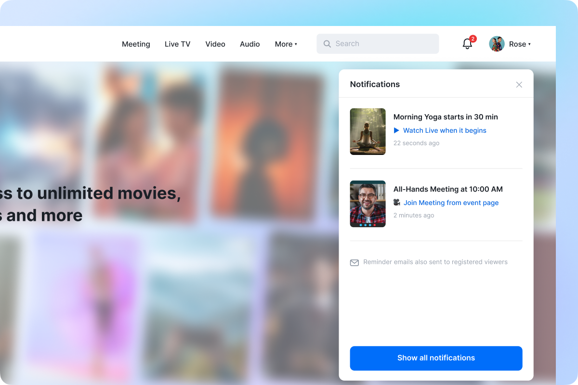Click Rose's profile avatar
This screenshot has height=385, width=578.
point(497,44)
